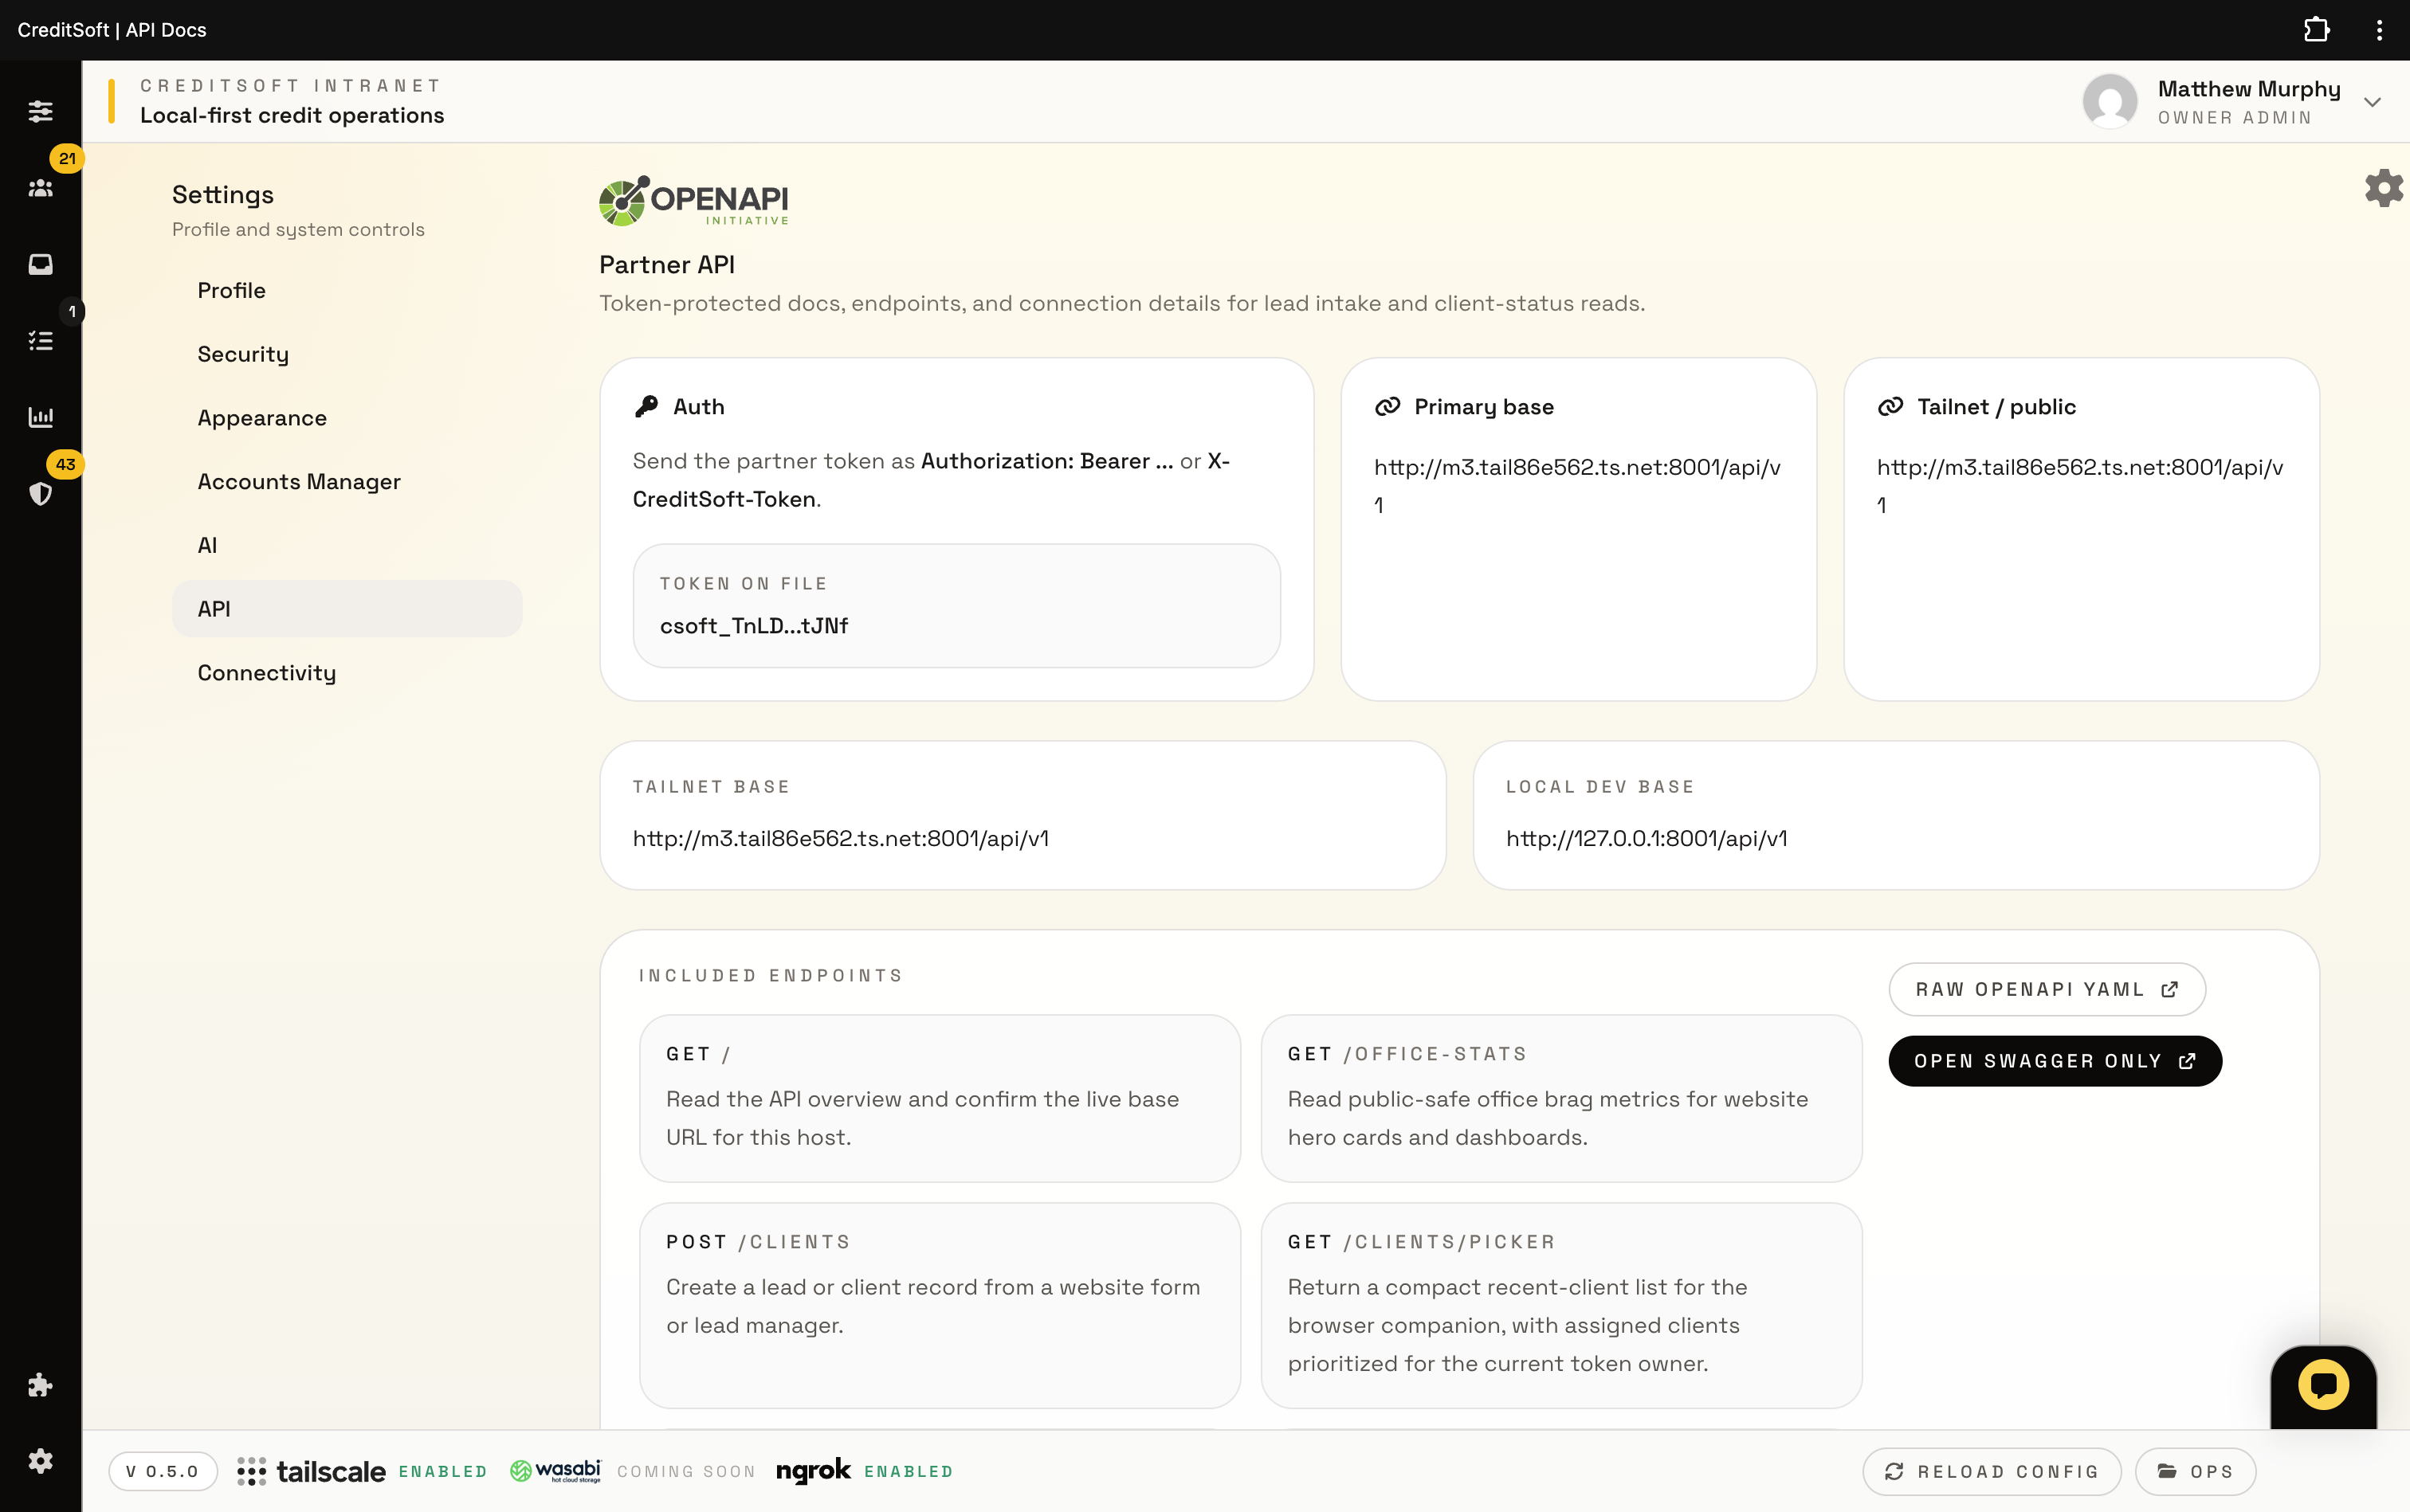Image resolution: width=2410 pixels, height=1512 pixels.
Task: Open the sidebar bottom settings gear
Action: pyautogui.click(x=40, y=1461)
